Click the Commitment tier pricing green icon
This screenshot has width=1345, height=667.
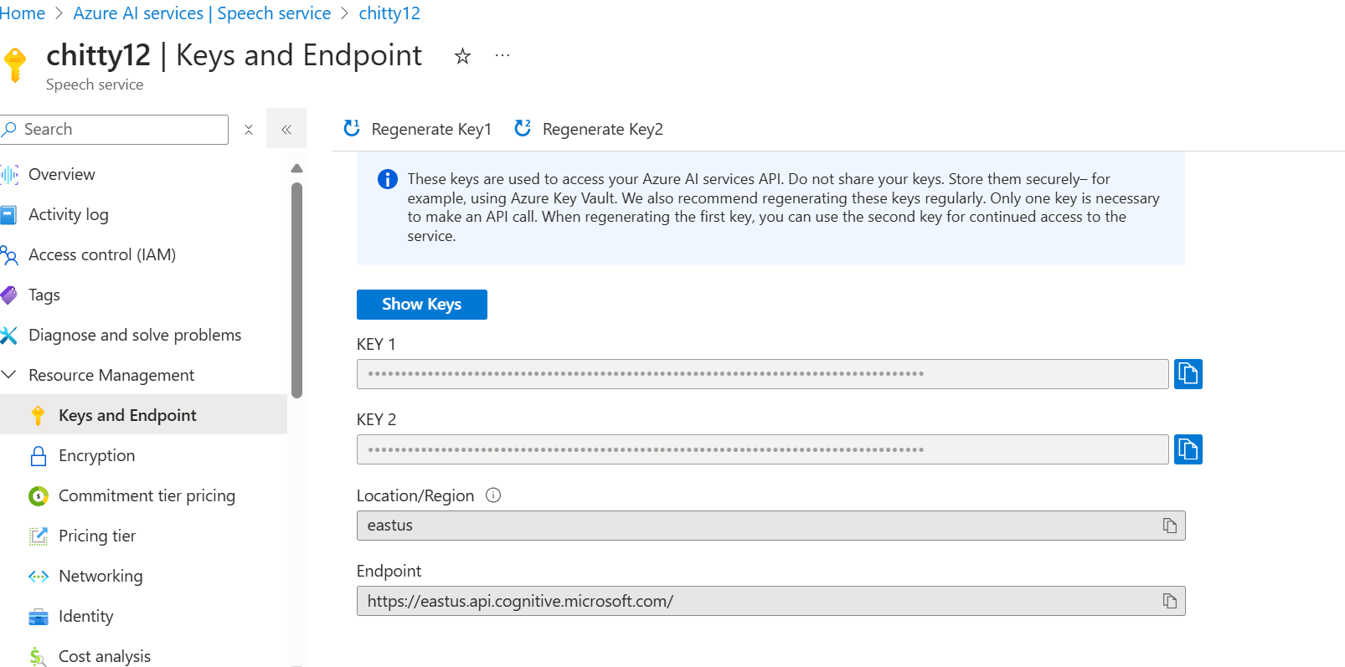(39, 496)
